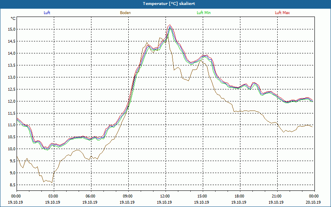Click the '10,5' y-axis value
The image size is (331, 207).
12,137
